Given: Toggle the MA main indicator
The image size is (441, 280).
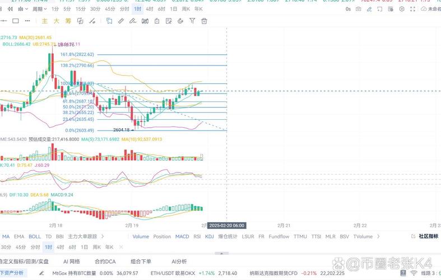Looking at the screenshot, I should click(6, 236).
